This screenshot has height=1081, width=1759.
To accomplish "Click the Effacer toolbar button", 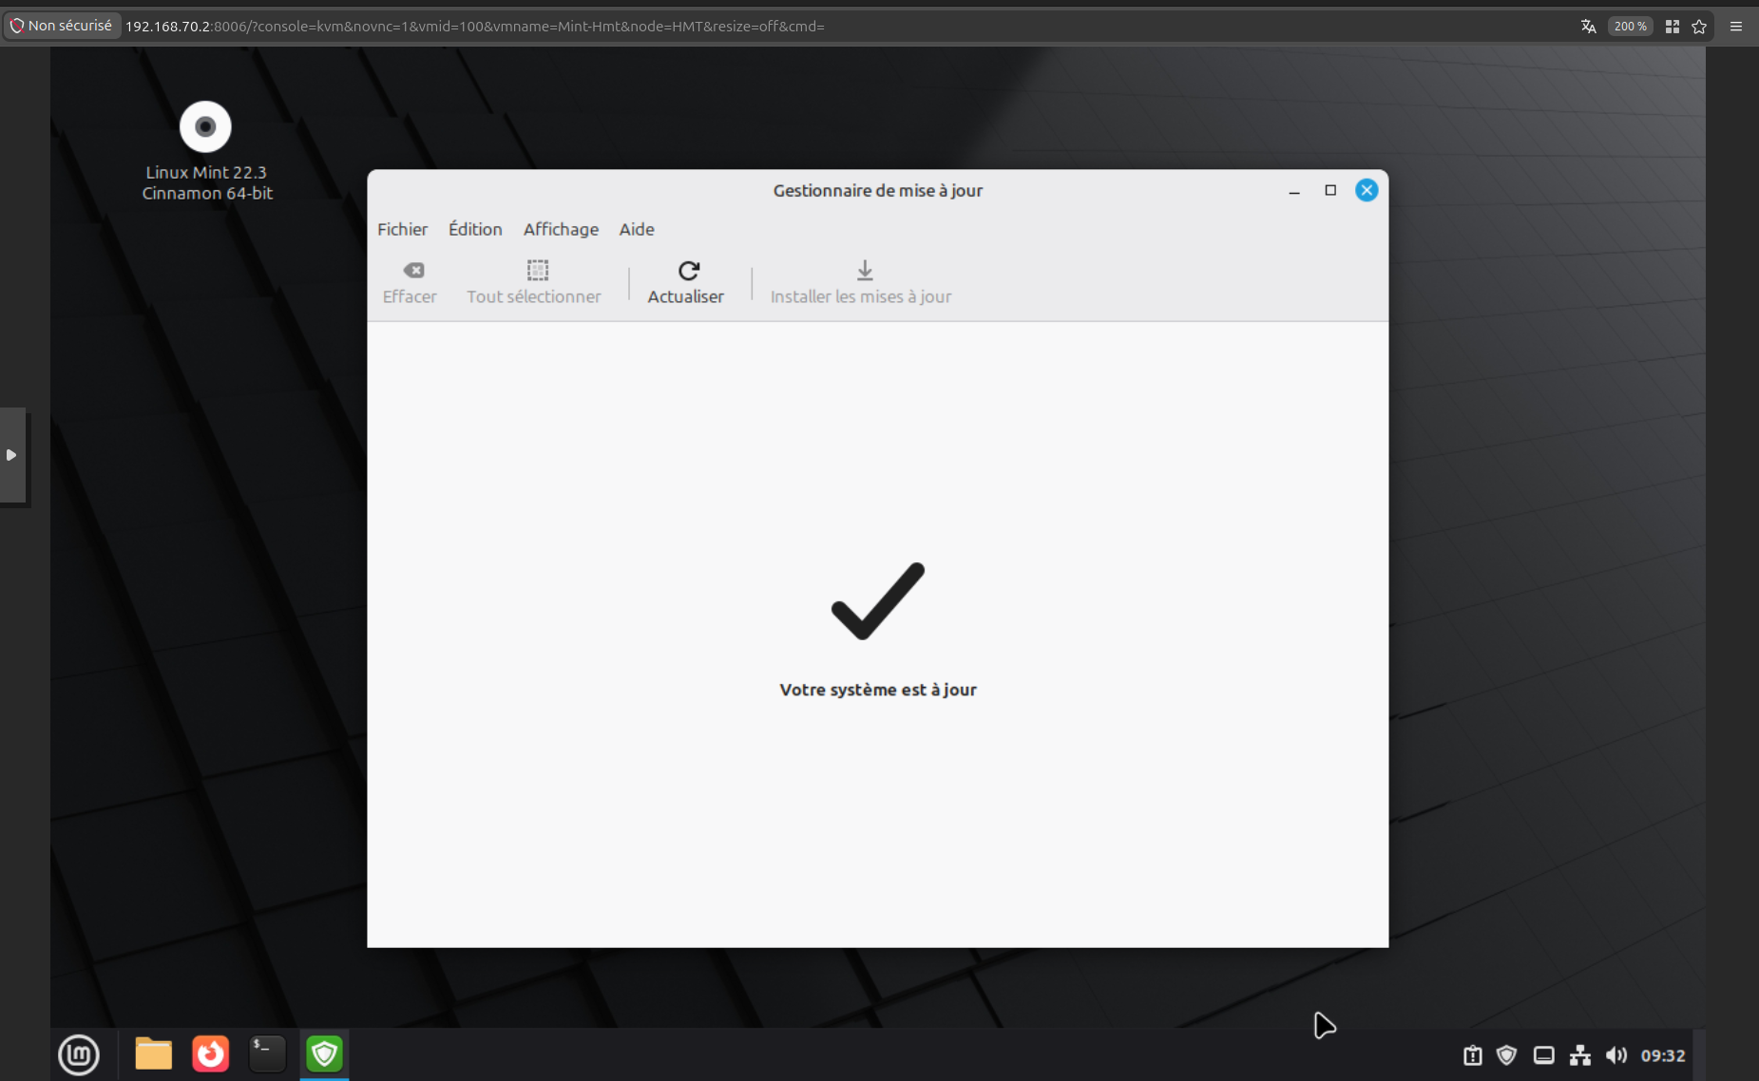I will (x=410, y=282).
